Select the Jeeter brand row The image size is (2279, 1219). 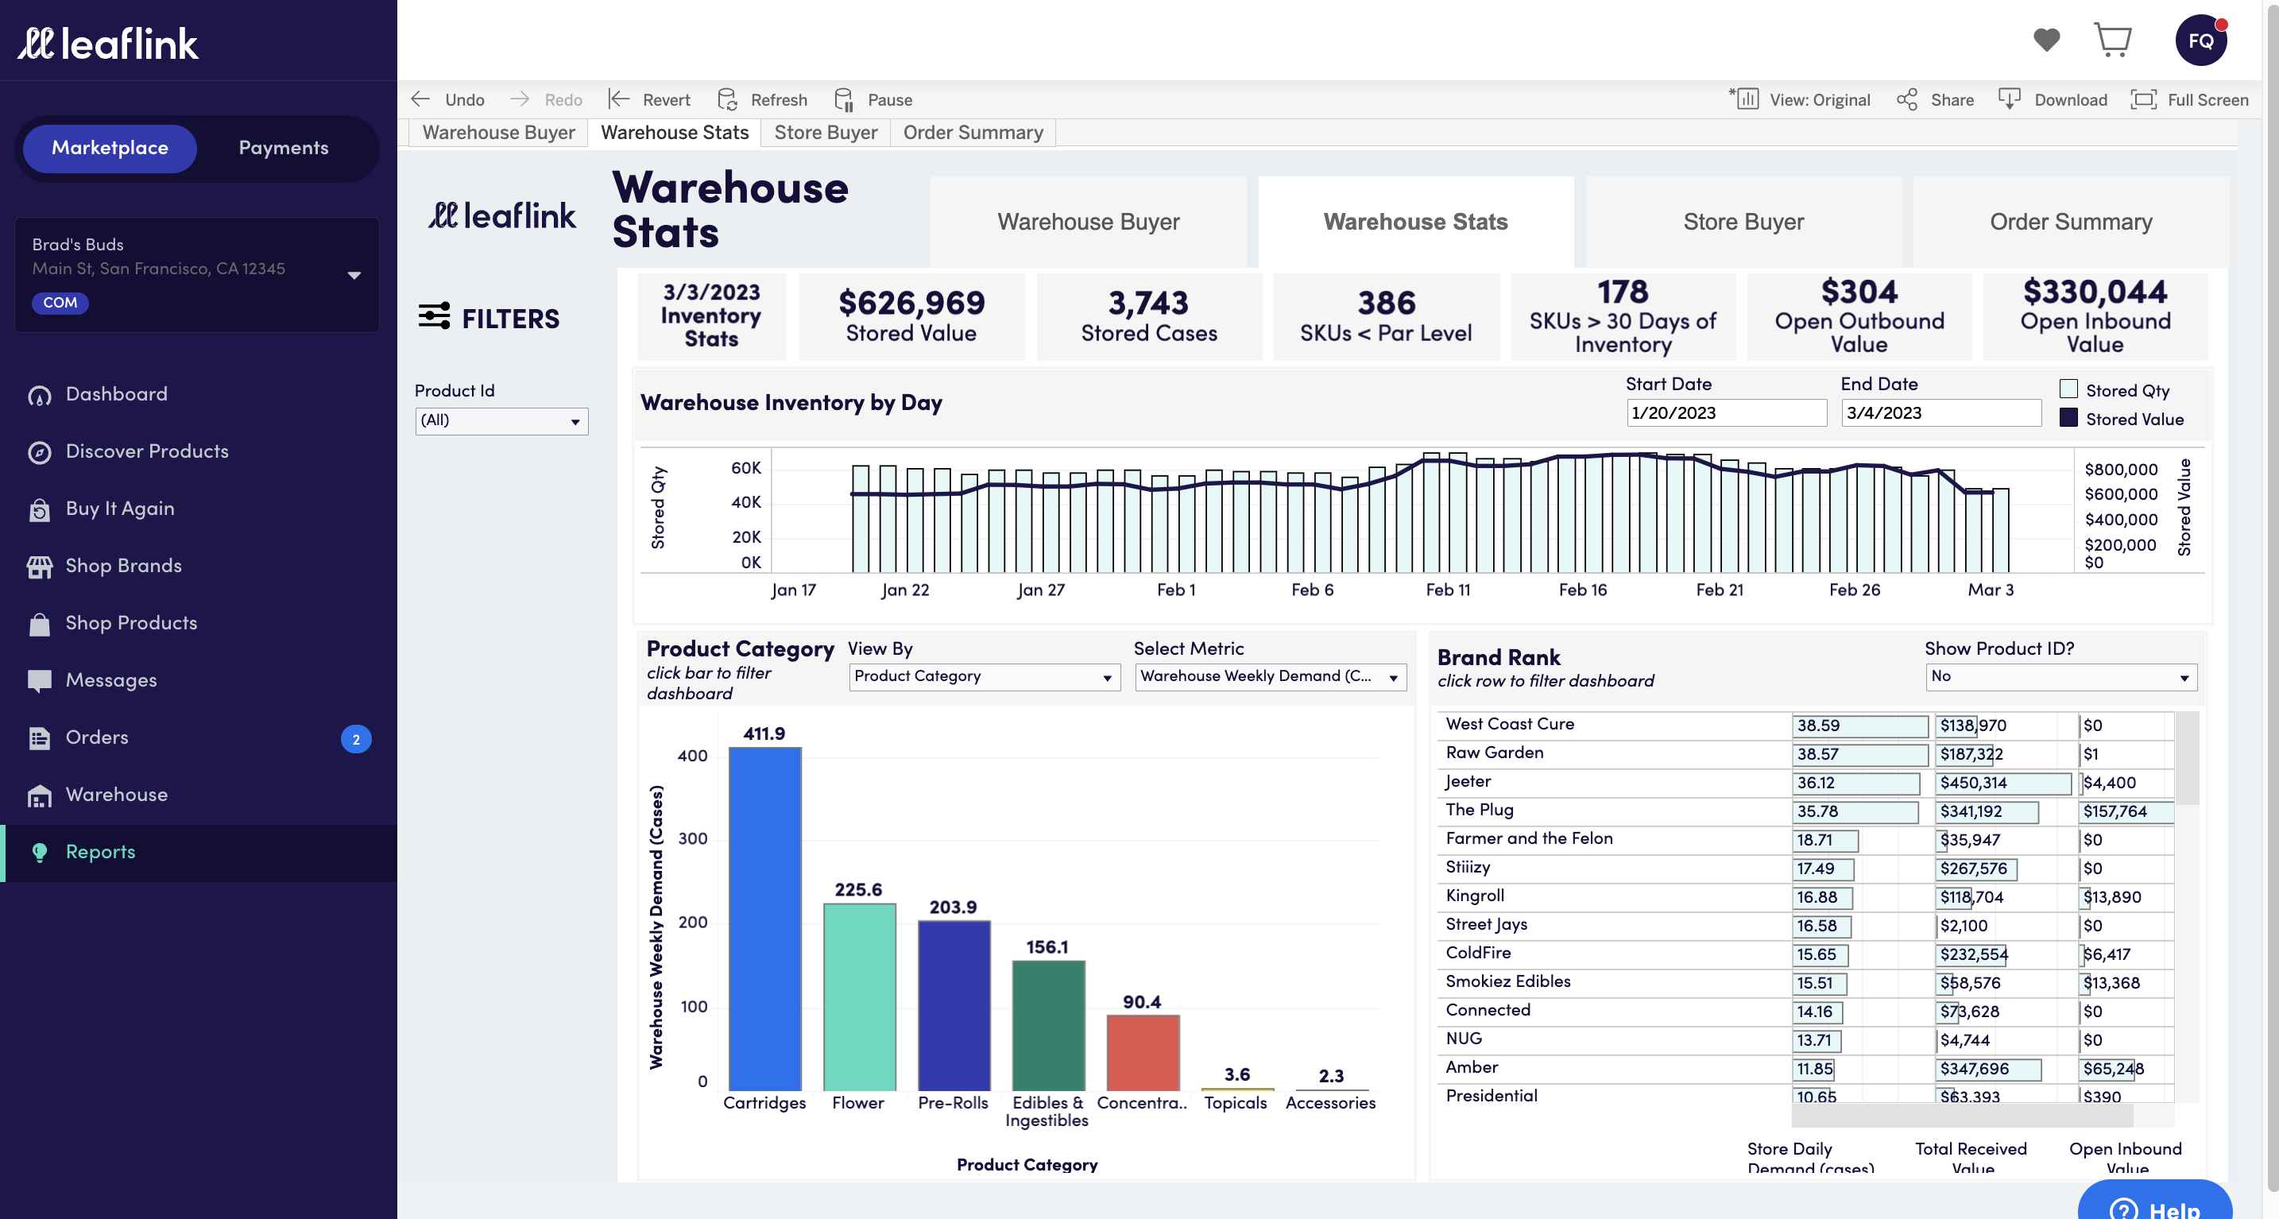1805,782
